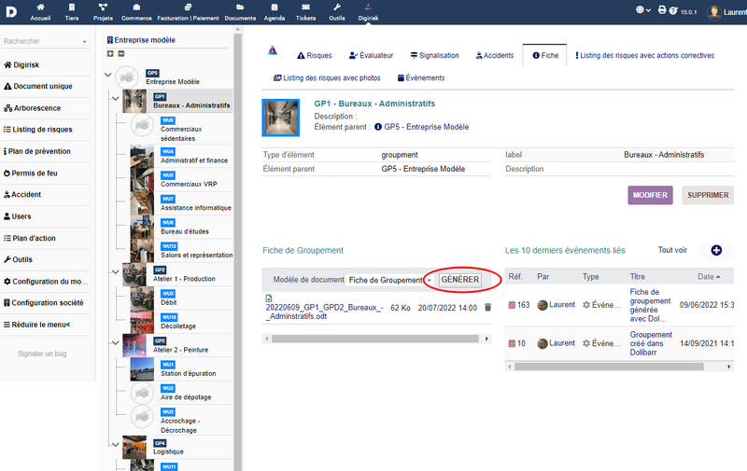Image resolution: width=747 pixels, height=471 pixels.
Task: Click the GÉNÉRER button
Action: 459,280
